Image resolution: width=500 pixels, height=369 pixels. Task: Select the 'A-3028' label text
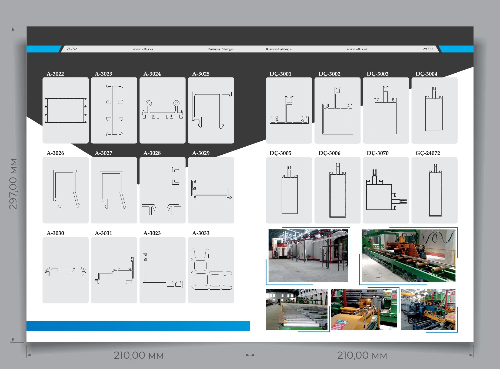[x=152, y=153]
